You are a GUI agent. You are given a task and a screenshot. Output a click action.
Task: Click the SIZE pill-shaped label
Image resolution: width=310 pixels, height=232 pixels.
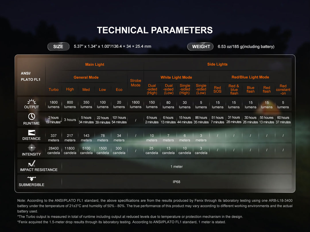tap(58, 46)
